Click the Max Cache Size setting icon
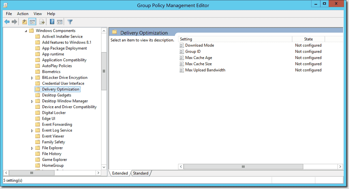The image size is (349, 189). pos(182,64)
